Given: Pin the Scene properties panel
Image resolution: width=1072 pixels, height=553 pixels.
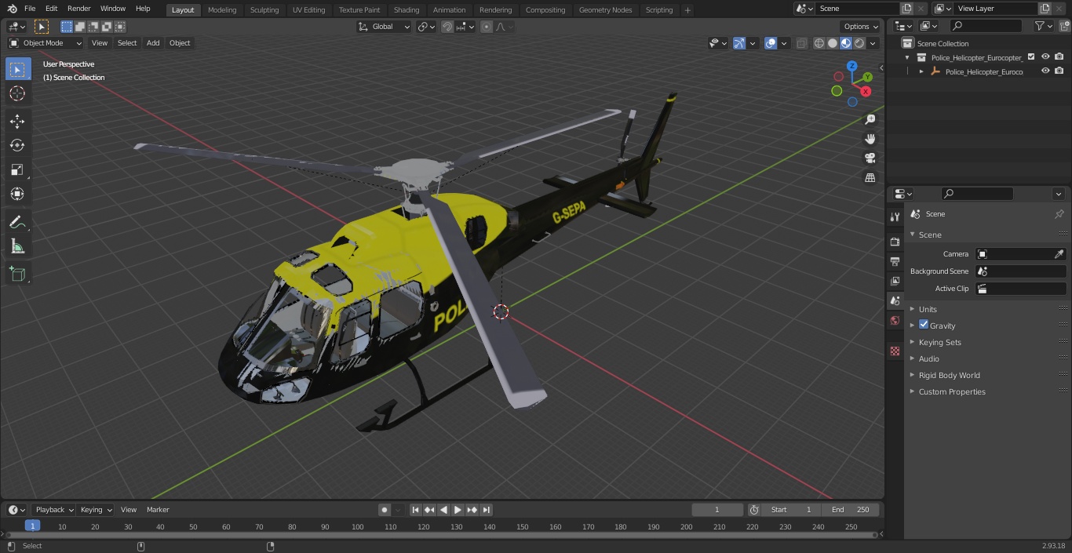Looking at the screenshot, I should (x=1059, y=214).
